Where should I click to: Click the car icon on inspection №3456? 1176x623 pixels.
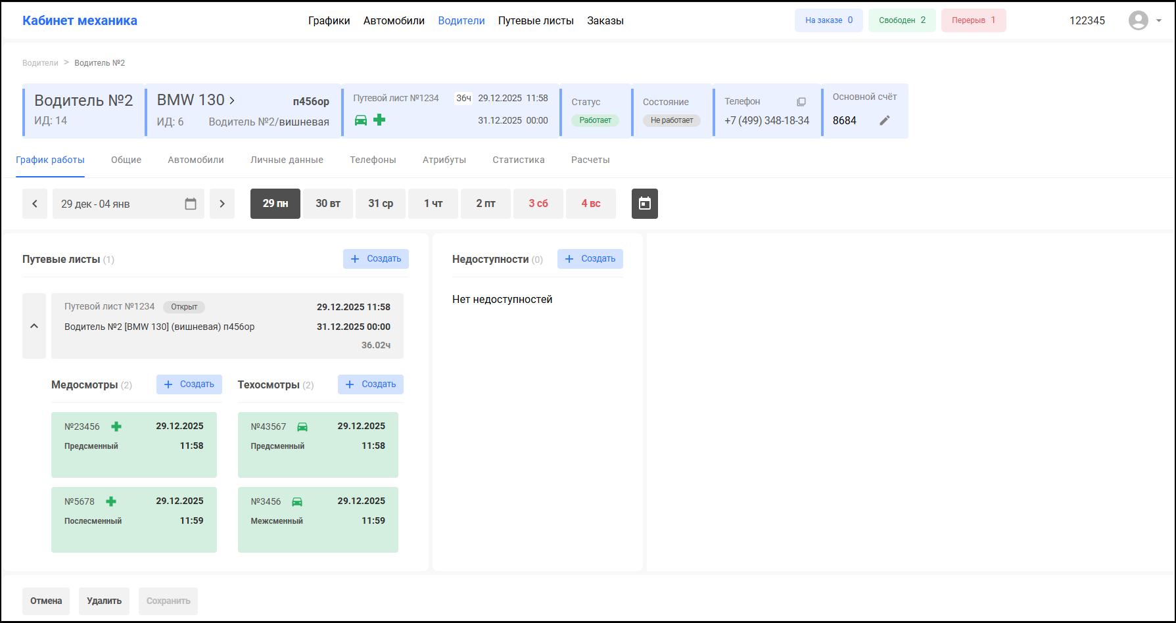coord(297,501)
